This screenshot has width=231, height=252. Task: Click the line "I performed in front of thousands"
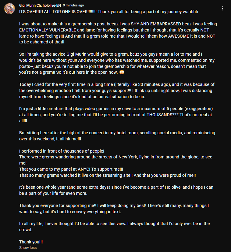[x=62, y=151]
